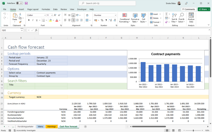The width and height of the screenshot is (212, 132).
Task: Click the Decrease Decimal icon
Action: 115,20
